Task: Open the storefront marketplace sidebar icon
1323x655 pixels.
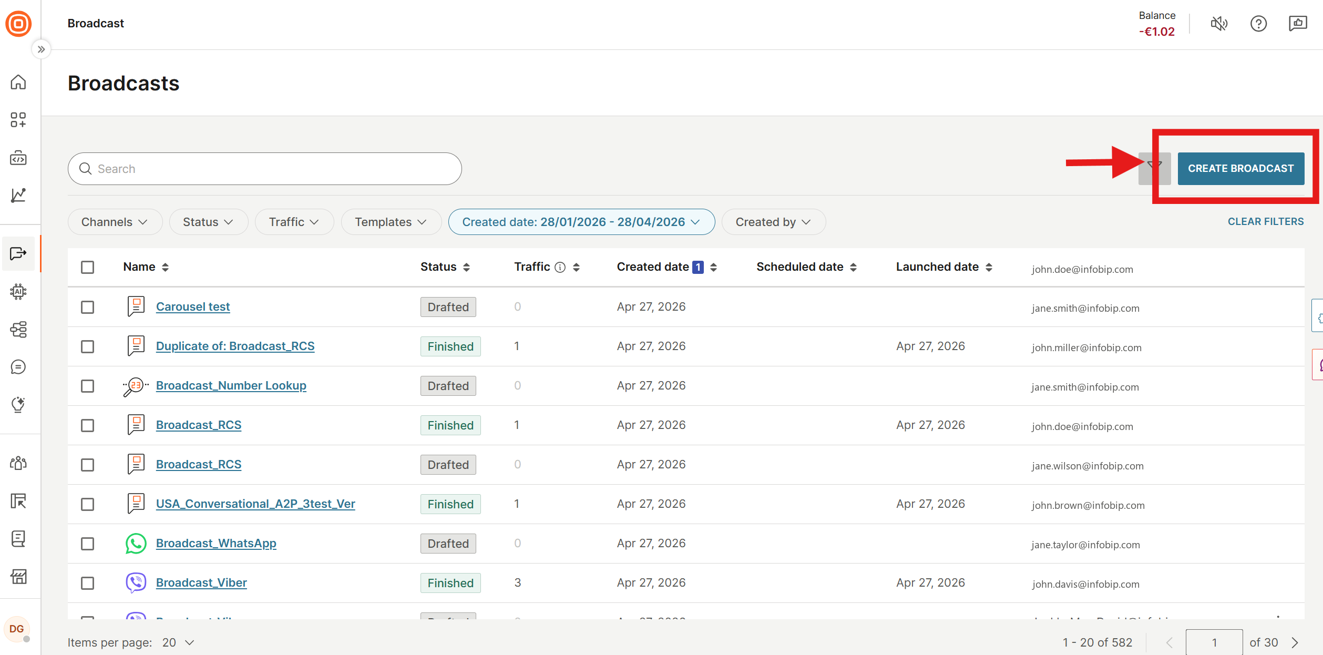Action: tap(18, 577)
